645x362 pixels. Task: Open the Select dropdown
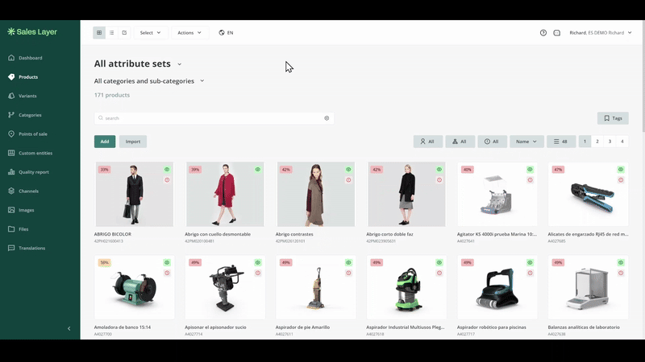150,32
